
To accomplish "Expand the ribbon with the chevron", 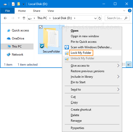I will coord(124,11).
